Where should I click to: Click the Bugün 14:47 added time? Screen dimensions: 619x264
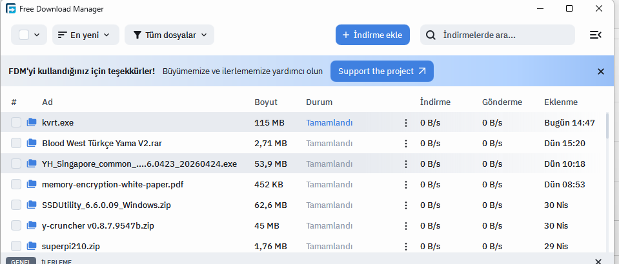click(569, 122)
